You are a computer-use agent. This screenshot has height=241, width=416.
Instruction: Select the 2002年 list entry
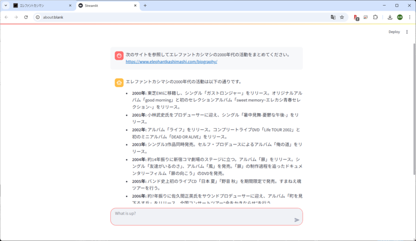click(216, 133)
